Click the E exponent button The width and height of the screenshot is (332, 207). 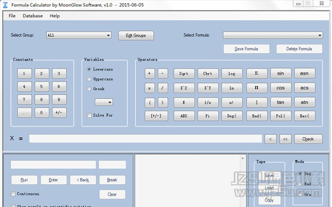pos(184,103)
